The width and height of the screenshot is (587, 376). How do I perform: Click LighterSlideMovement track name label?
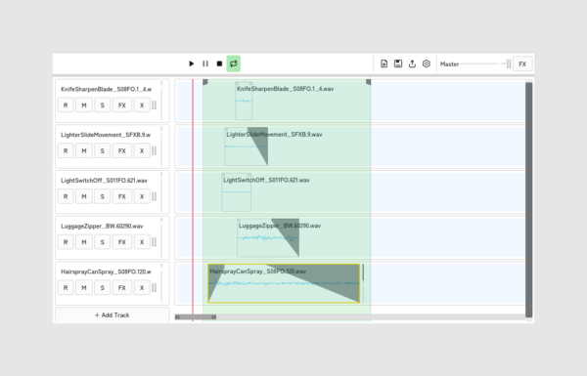pos(106,135)
